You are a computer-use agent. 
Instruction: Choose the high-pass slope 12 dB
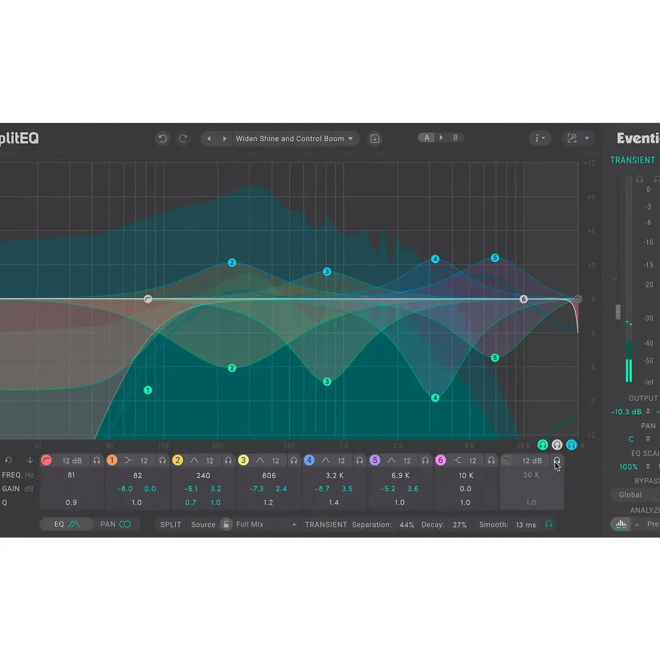72,461
